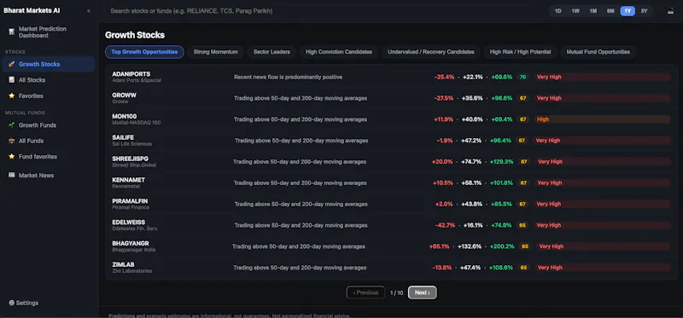
Task: Click the All Funds briefcase icon
Action: point(11,141)
